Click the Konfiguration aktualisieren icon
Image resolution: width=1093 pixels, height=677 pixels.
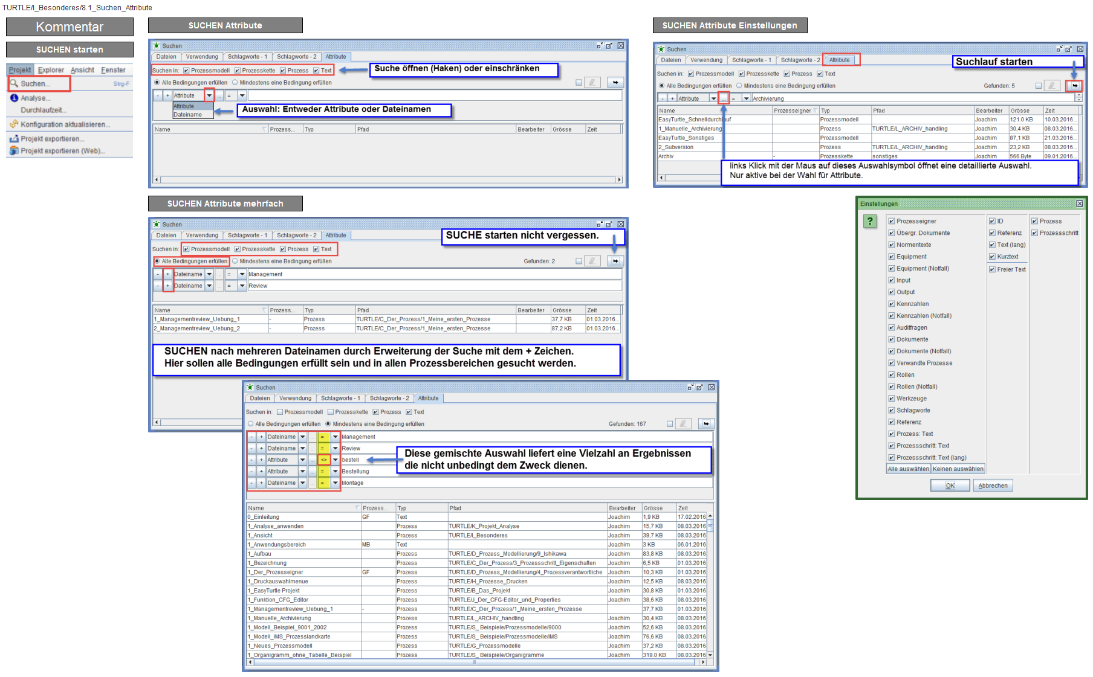pos(14,124)
